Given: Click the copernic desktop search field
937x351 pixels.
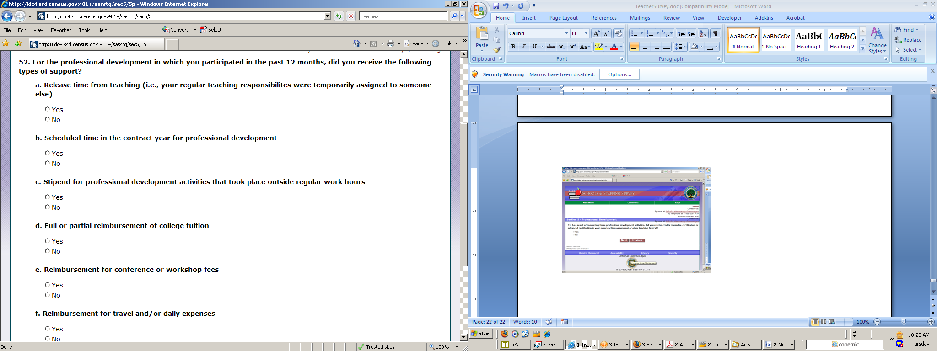Looking at the screenshot, I should tap(845, 345).
